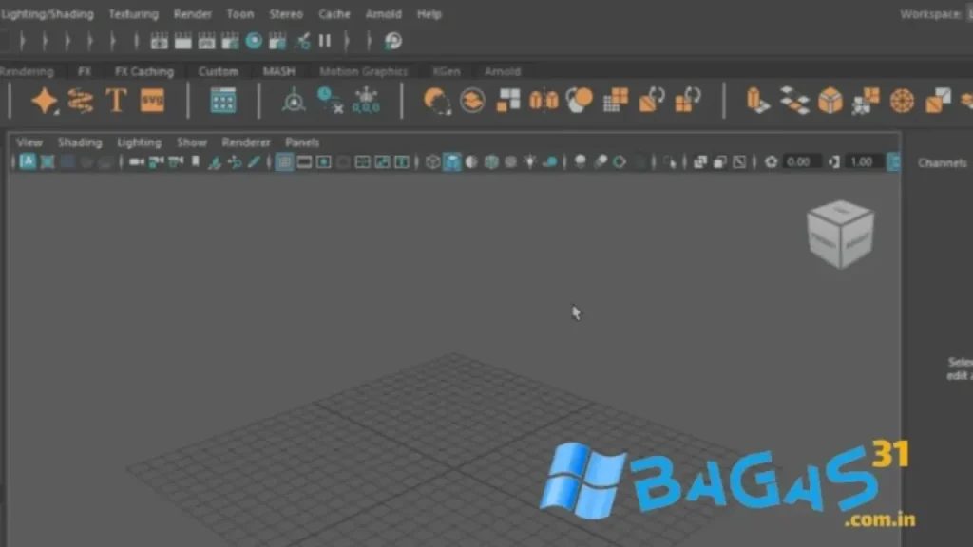Image resolution: width=973 pixels, height=547 pixels.
Task: Open the panel Renderer menu
Action: pos(246,142)
